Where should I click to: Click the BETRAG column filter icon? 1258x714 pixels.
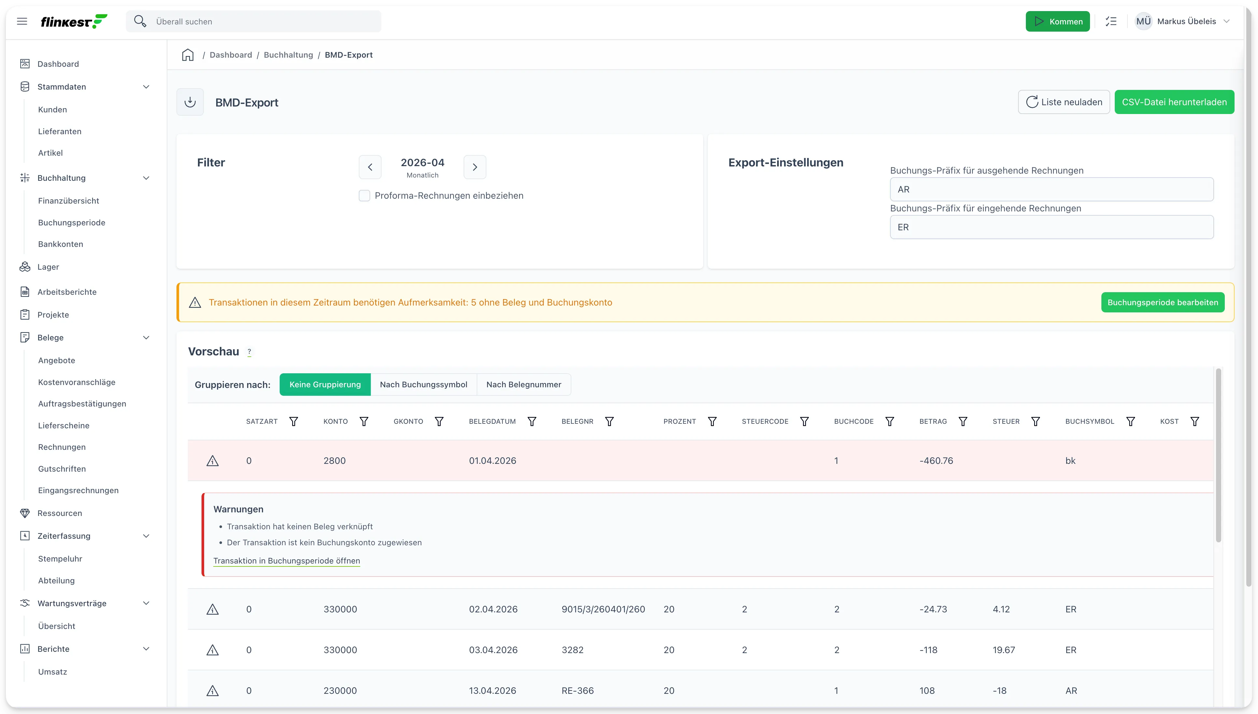[962, 421]
